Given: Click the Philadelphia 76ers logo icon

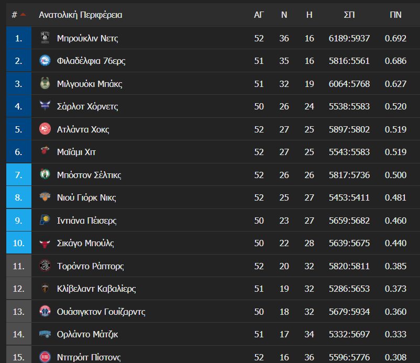Looking at the screenshot, I should click(x=45, y=61).
